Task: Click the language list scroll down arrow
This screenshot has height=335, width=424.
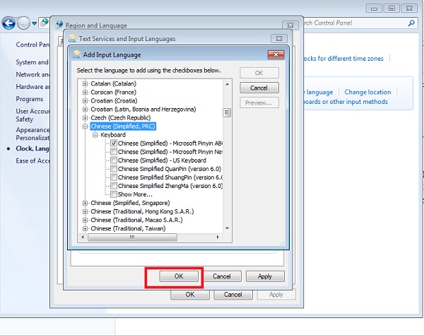Action: coord(227,228)
